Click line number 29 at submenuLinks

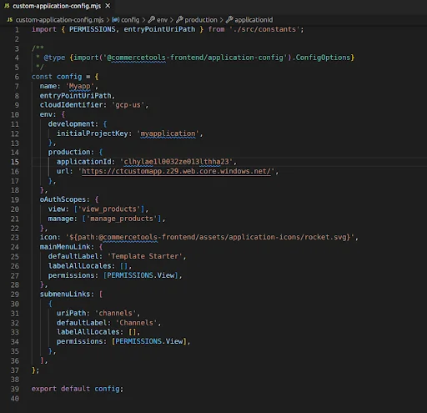tap(15, 295)
